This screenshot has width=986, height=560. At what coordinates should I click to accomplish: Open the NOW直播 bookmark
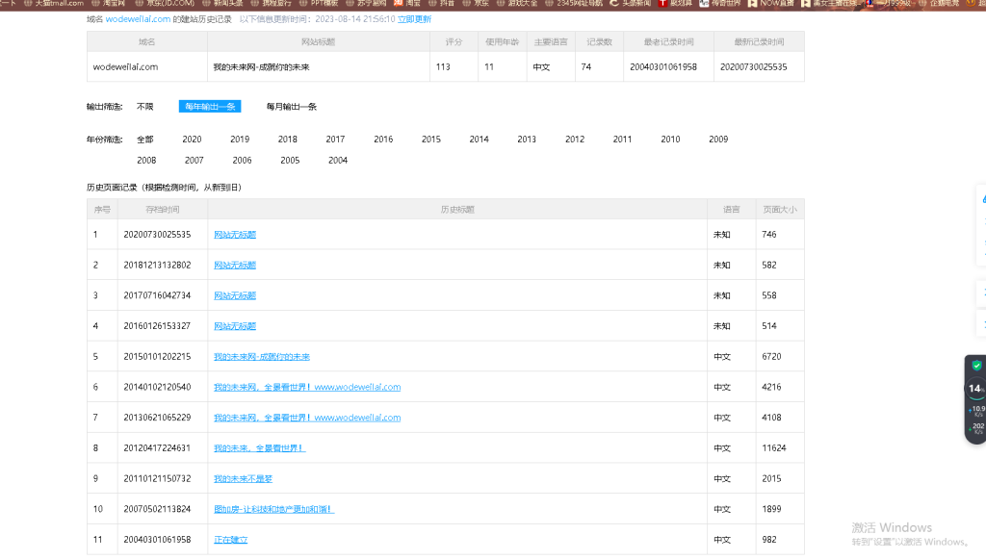771,3
